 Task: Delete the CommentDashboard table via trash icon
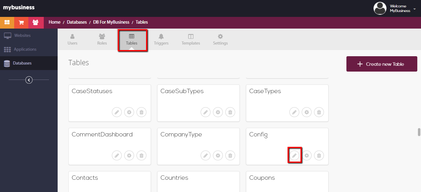(141, 155)
